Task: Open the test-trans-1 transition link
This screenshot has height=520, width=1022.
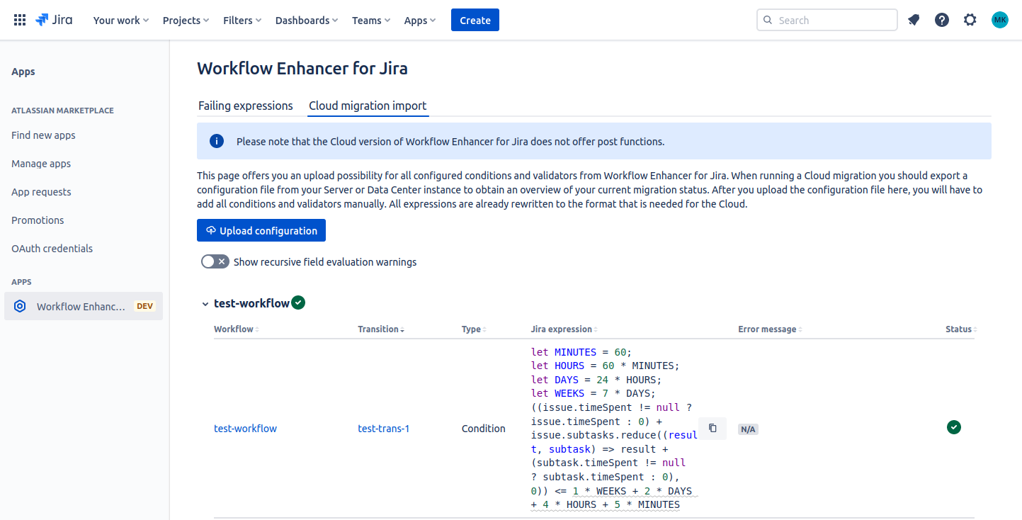Action: pos(383,429)
